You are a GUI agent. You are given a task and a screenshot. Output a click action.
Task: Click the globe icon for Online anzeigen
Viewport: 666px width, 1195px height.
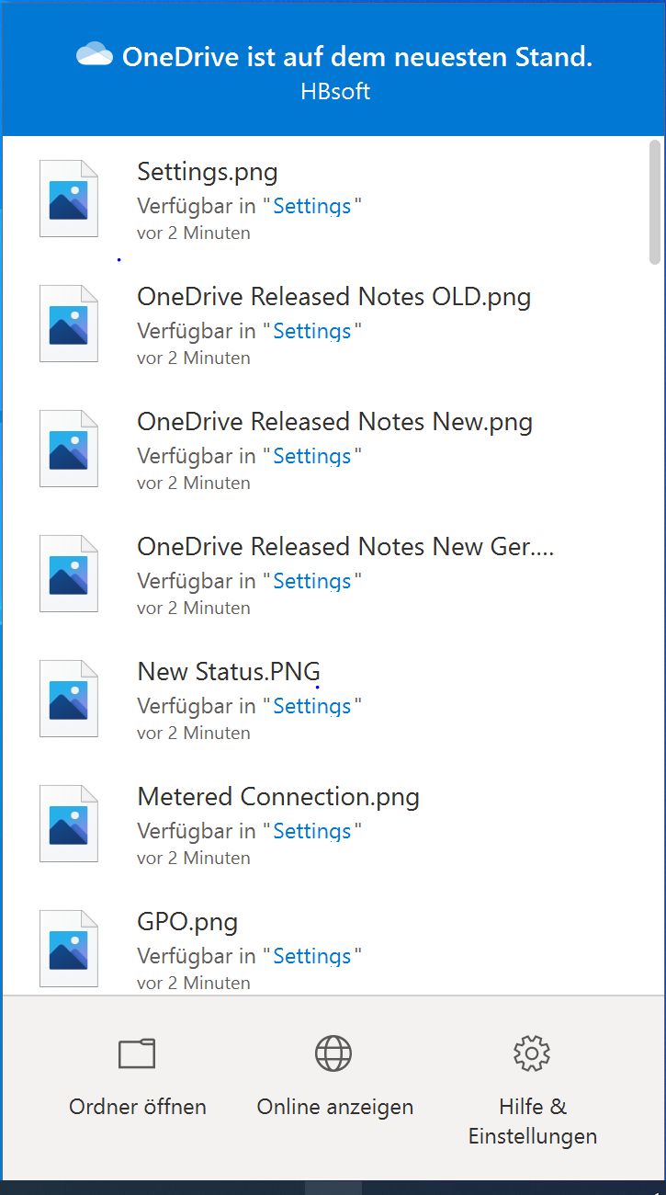click(334, 1053)
